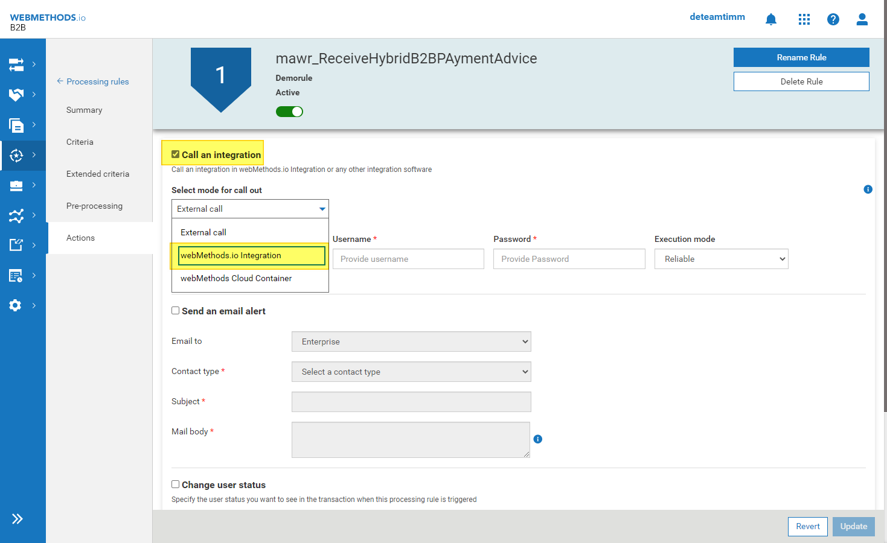Image resolution: width=887 pixels, height=543 pixels.
Task: Open the app switcher grid icon
Action: [x=804, y=19]
